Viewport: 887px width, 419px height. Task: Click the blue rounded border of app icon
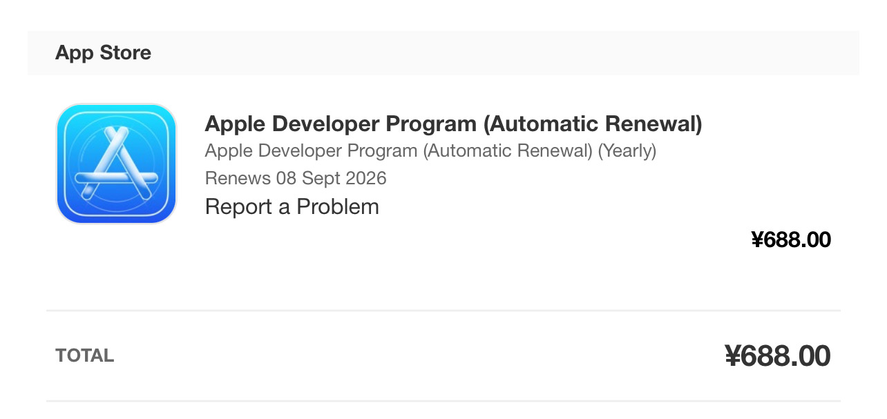pos(62,164)
